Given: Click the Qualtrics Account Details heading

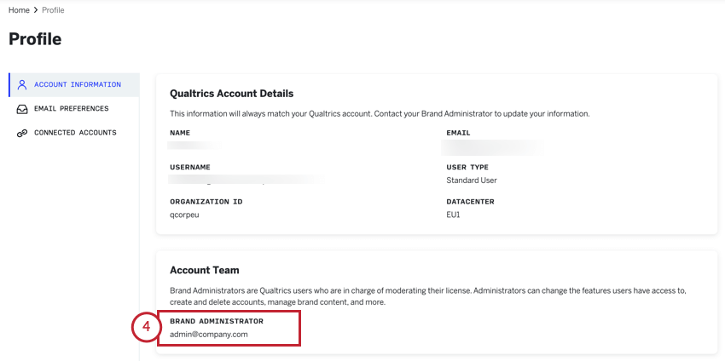Looking at the screenshot, I should point(231,94).
